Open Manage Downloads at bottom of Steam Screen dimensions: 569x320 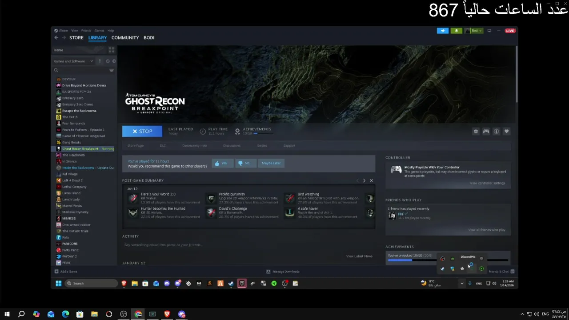283,272
